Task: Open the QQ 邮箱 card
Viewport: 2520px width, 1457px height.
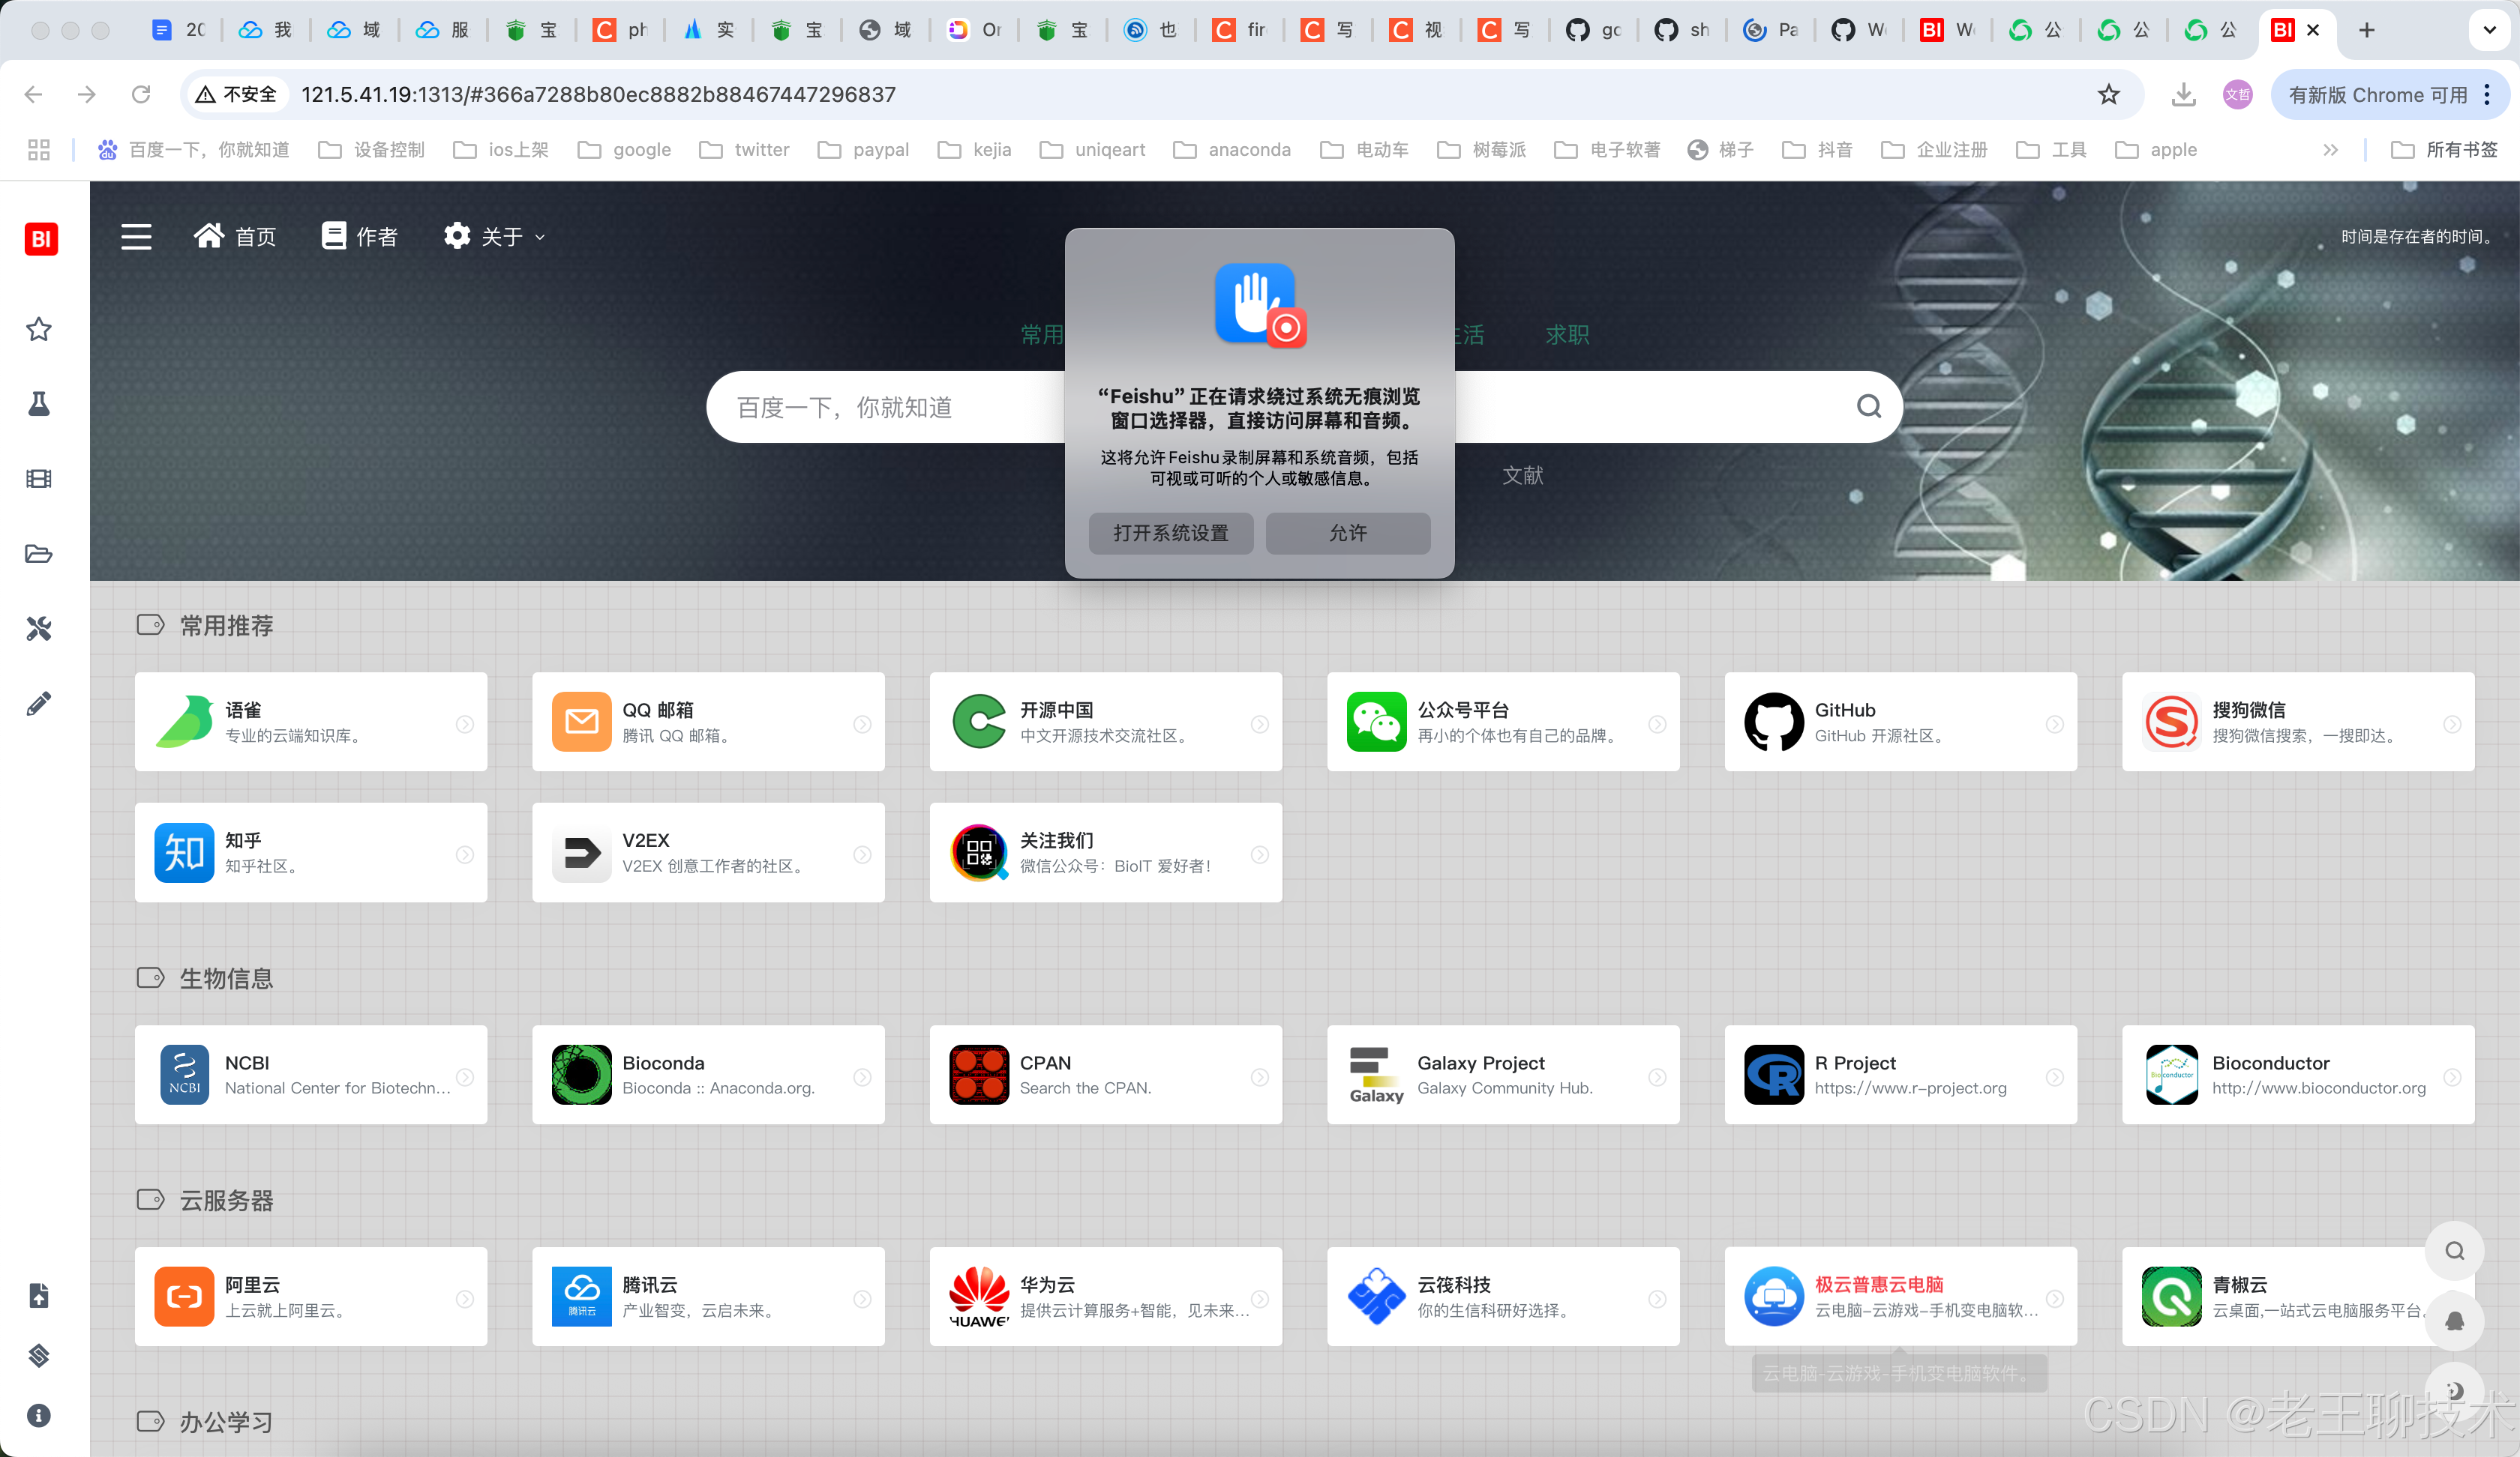Action: tap(708, 722)
